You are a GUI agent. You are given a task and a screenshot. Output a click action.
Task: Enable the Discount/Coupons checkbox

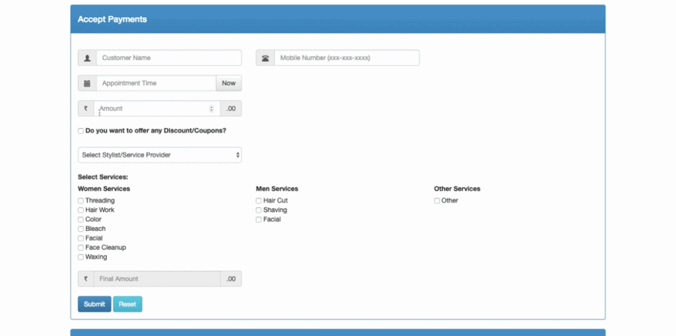click(x=81, y=131)
